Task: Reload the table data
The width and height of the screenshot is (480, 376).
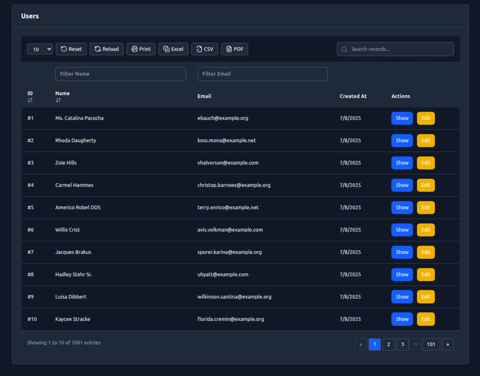Action: (107, 49)
